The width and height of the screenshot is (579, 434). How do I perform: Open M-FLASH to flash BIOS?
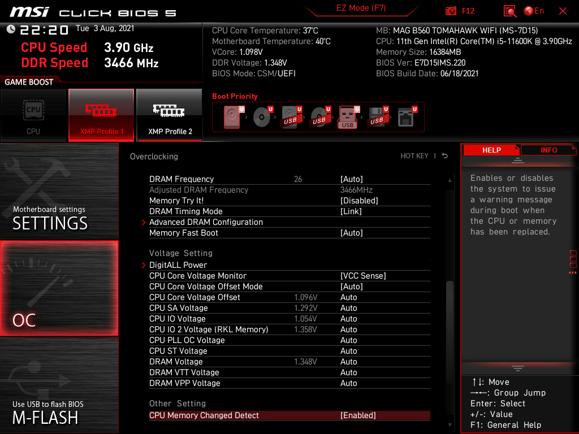(x=59, y=385)
